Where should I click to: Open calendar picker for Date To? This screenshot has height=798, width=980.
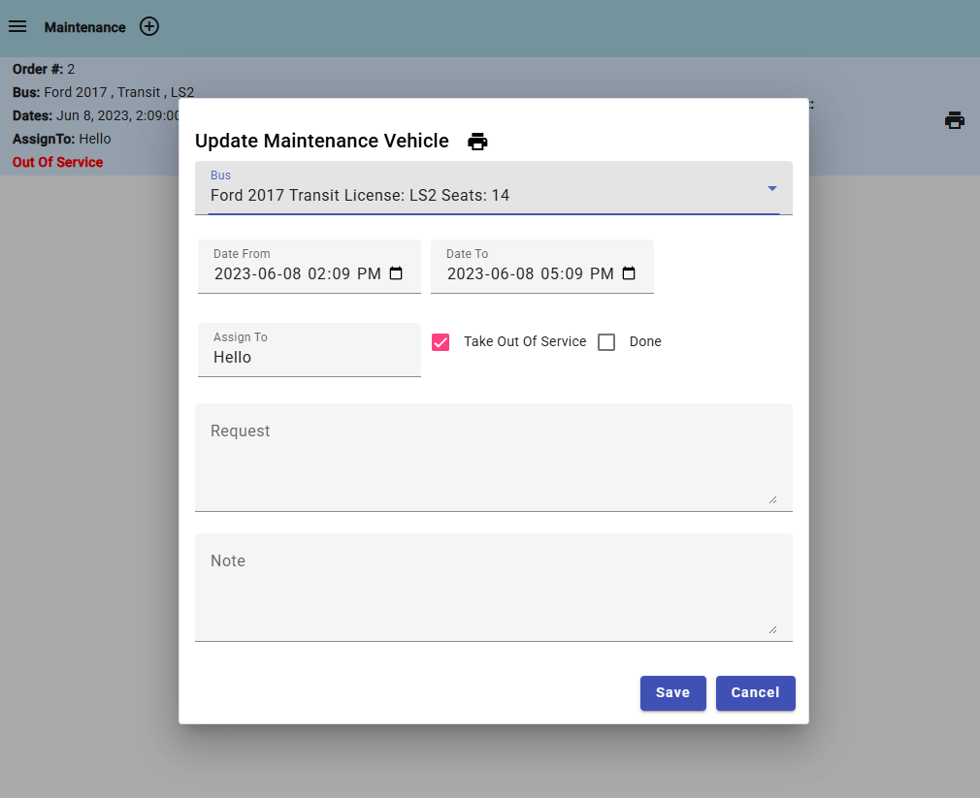pos(629,272)
